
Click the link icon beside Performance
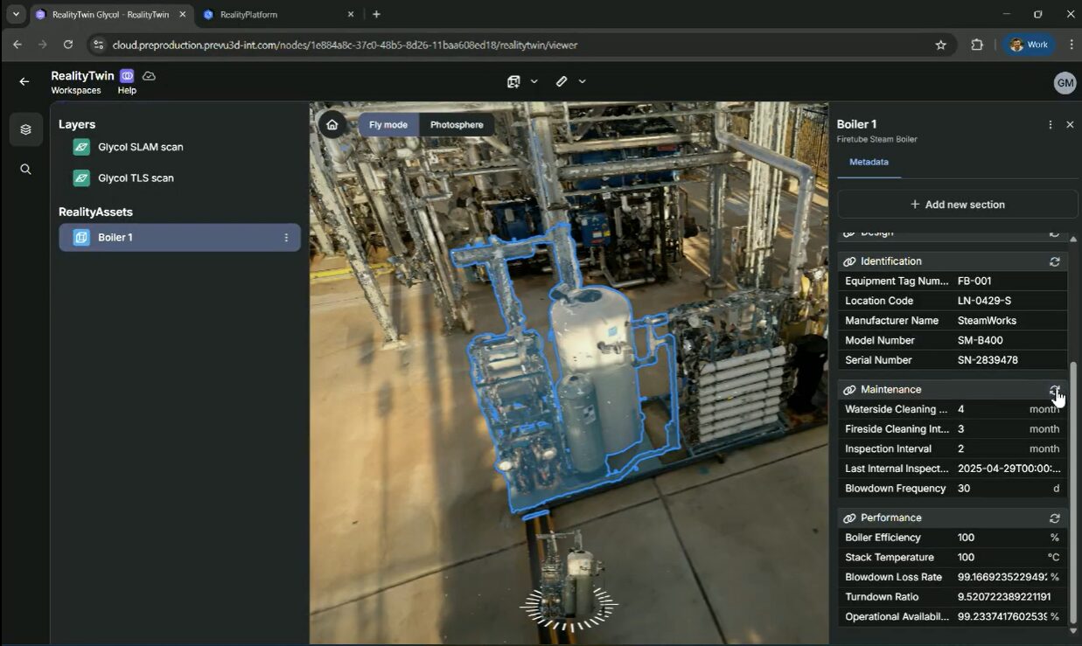click(x=849, y=518)
